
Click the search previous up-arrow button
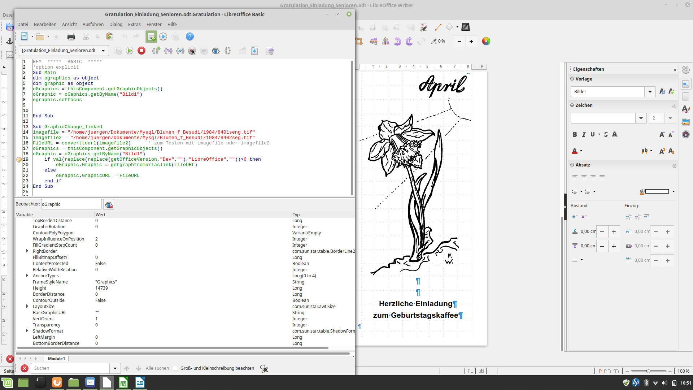[x=127, y=368]
